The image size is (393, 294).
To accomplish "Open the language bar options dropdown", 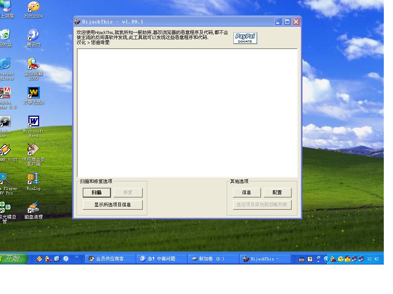I will (318, 261).
